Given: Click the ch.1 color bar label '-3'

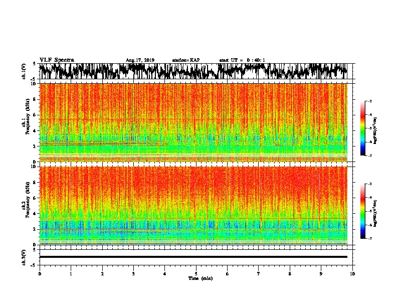Looking at the screenshot, I should click(x=369, y=101).
